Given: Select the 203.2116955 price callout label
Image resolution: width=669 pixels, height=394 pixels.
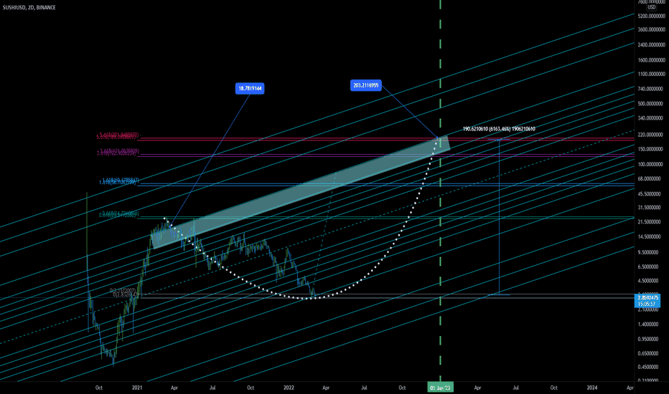Looking at the screenshot, I should [x=365, y=85].
